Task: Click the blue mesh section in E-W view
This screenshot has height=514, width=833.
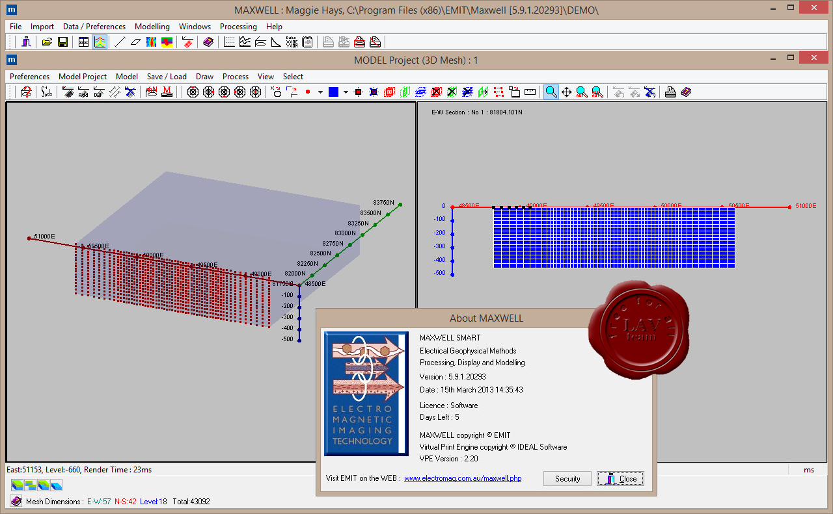Action: tap(614, 237)
